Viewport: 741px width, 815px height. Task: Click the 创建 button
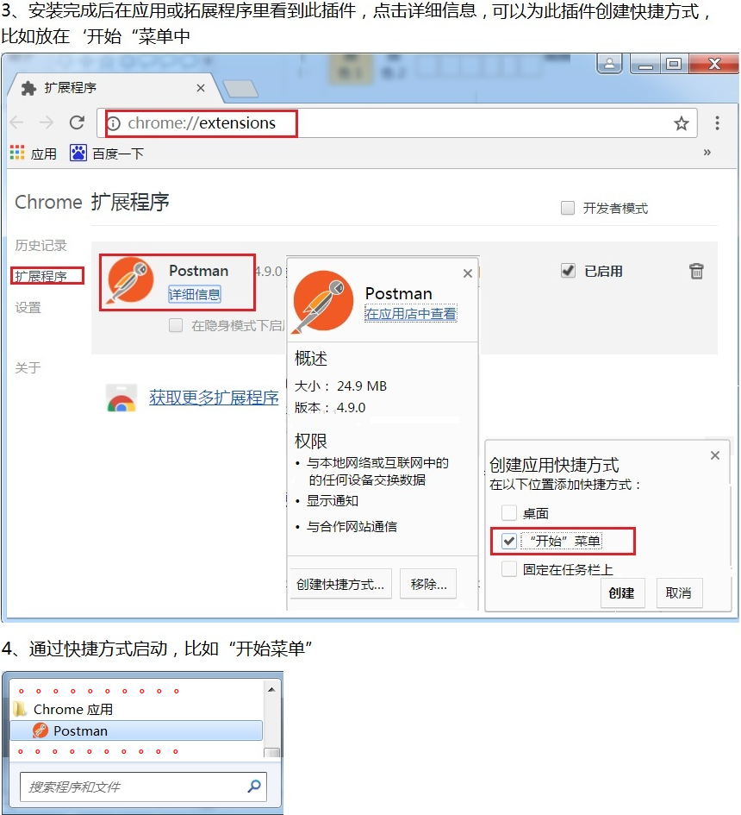pyautogui.click(x=621, y=593)
